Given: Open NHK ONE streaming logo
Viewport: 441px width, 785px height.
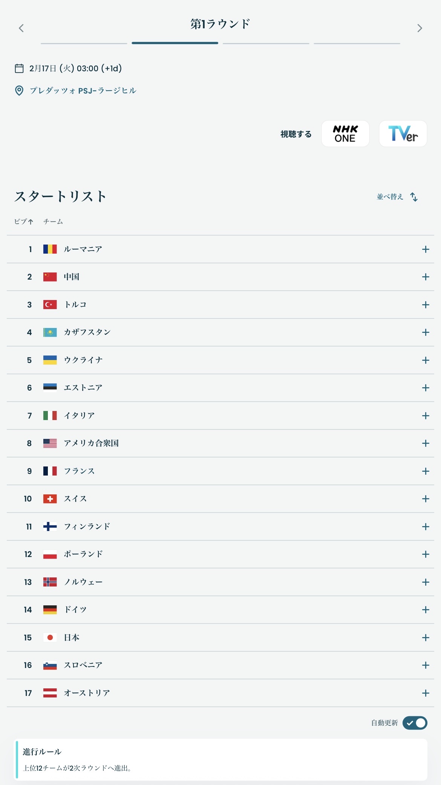Looking at the screenshot, I should click(x=345, y=134).
